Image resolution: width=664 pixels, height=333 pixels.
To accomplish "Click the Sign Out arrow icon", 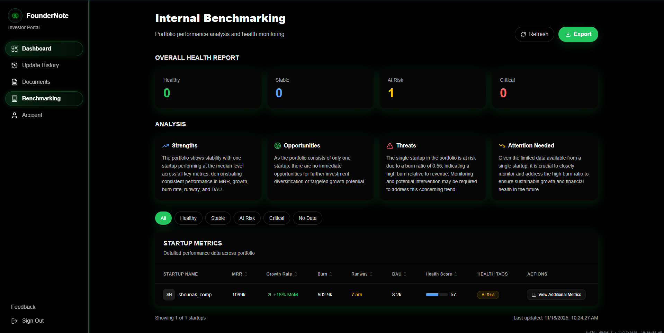I will coord(15,321).
